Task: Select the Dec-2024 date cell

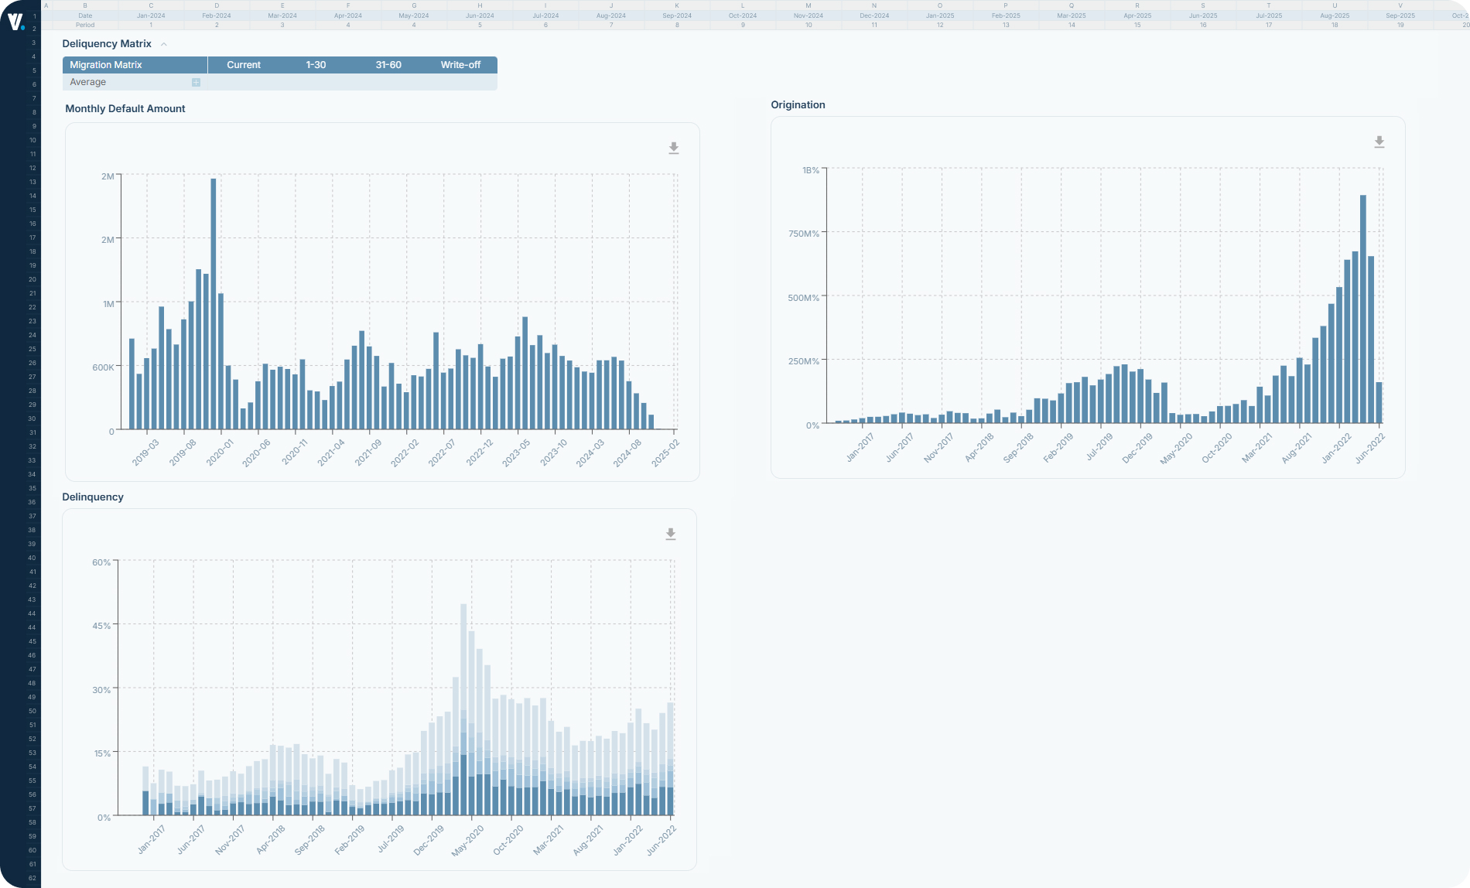Action: click(874, 15)
